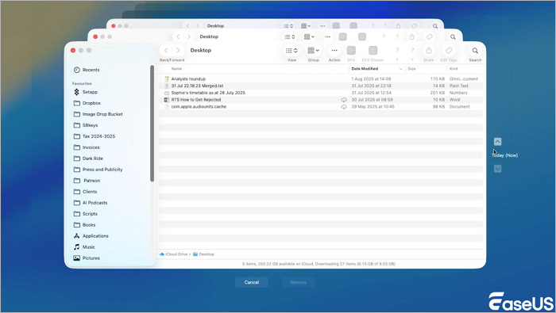
Task: Select com.apple.audiounits.cache file
Action: [199, 106]
